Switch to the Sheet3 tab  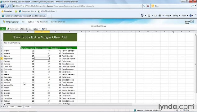coord(27,107)
